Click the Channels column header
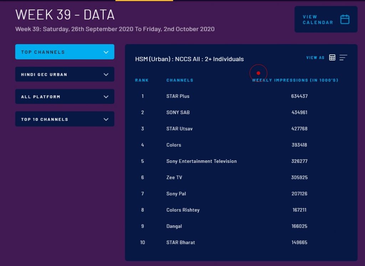This screenshot has width=365, height=266. pyautogui.click(x=180, y=80)
